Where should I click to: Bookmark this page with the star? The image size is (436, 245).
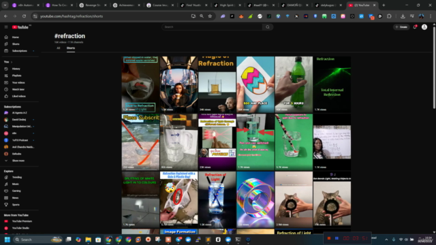point(210,16)
